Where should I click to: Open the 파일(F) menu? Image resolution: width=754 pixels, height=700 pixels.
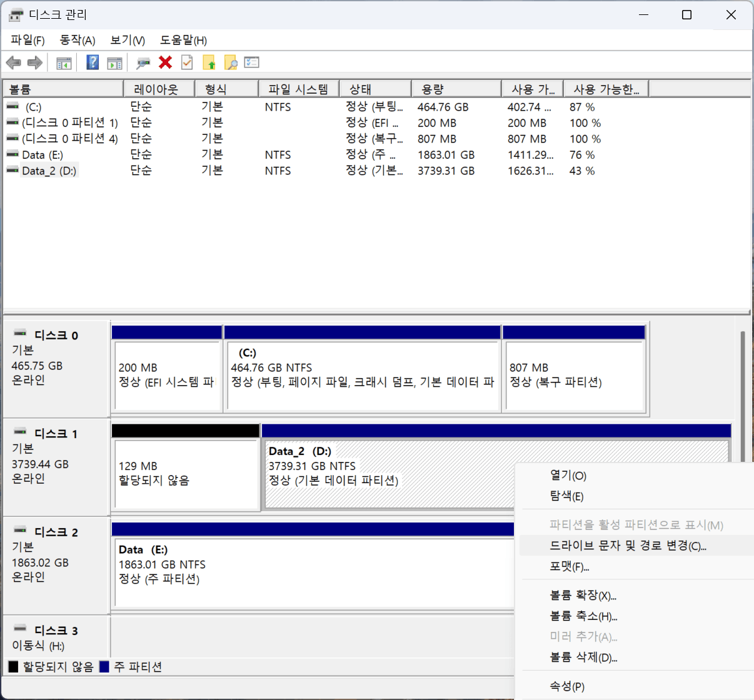click(28, 40)
